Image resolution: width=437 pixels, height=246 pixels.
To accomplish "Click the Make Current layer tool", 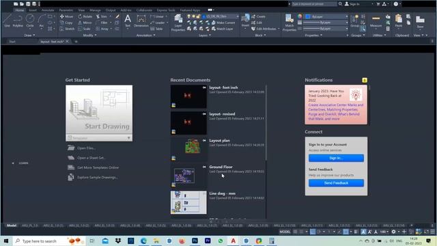I will (x=223, y=23).
